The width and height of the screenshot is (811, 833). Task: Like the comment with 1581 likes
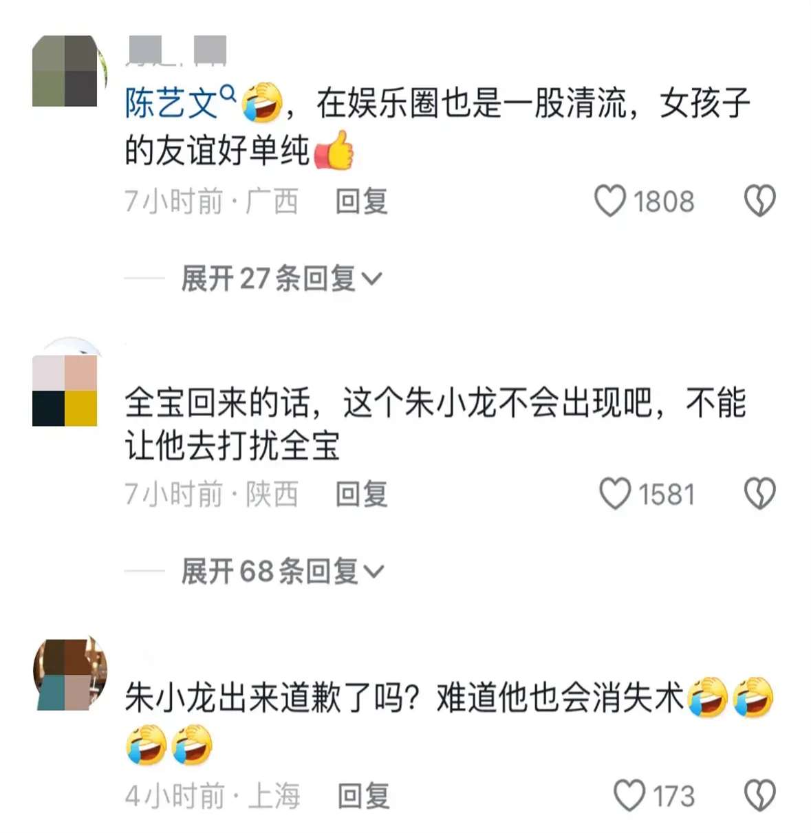[x=614, y=494]
